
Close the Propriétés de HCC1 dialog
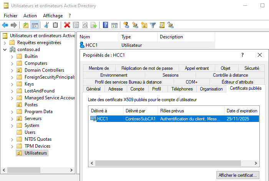[260, 55]
